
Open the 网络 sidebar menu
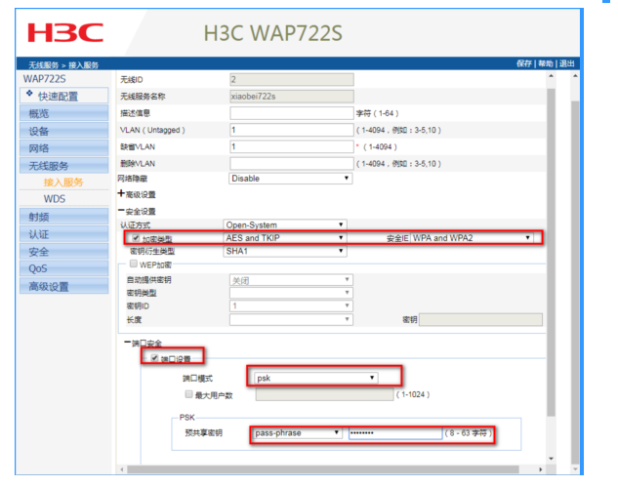[x=64, y=148]
